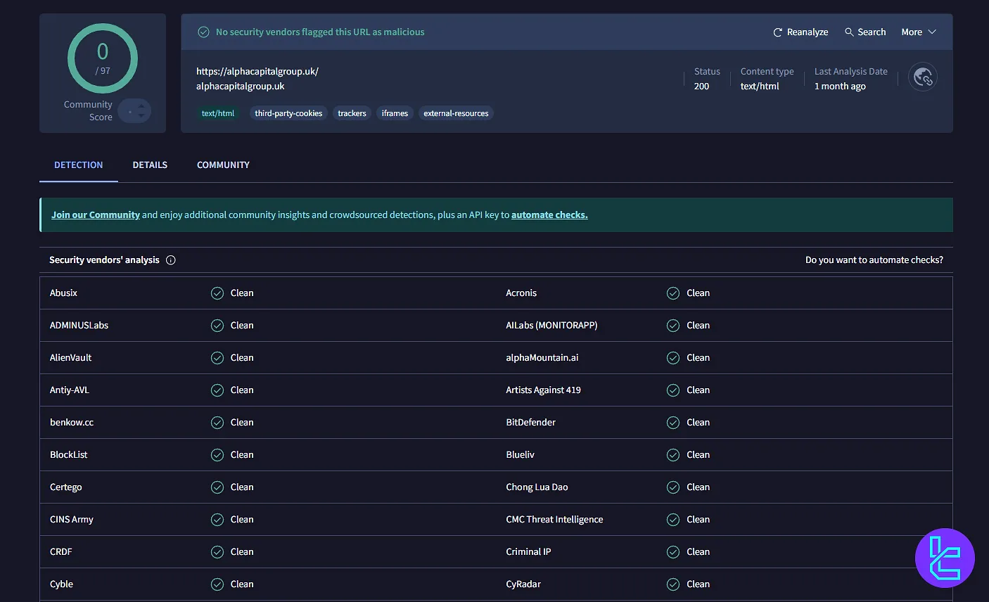This screenshot has width=989, height=602.
Task: Click the Join our Community link
Action: point(96,214)
